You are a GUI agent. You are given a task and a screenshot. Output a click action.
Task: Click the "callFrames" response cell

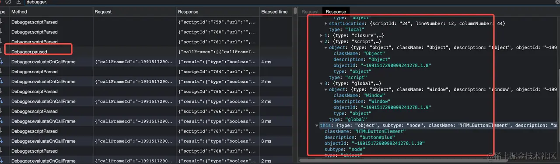click(217, 52)
